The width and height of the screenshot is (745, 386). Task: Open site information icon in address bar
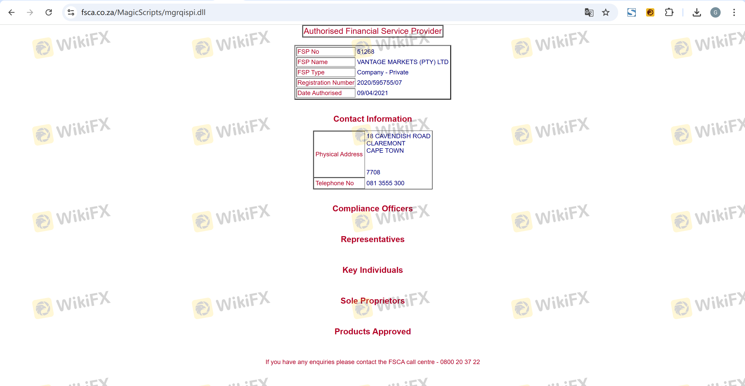pos(71,12)
